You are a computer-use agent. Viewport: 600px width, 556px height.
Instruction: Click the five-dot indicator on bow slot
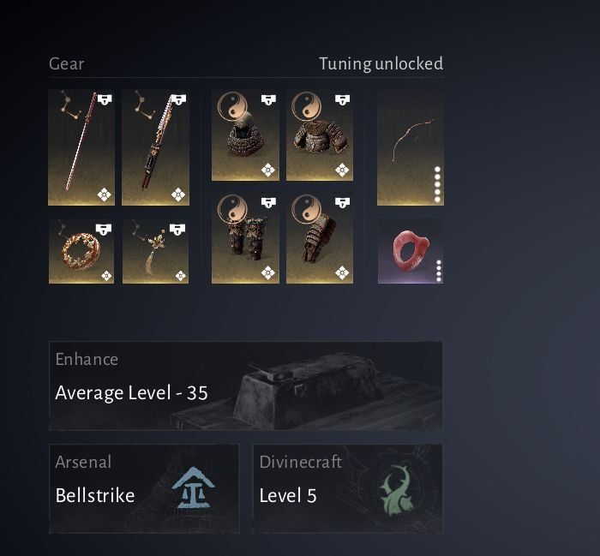click(x=437, y=184)
